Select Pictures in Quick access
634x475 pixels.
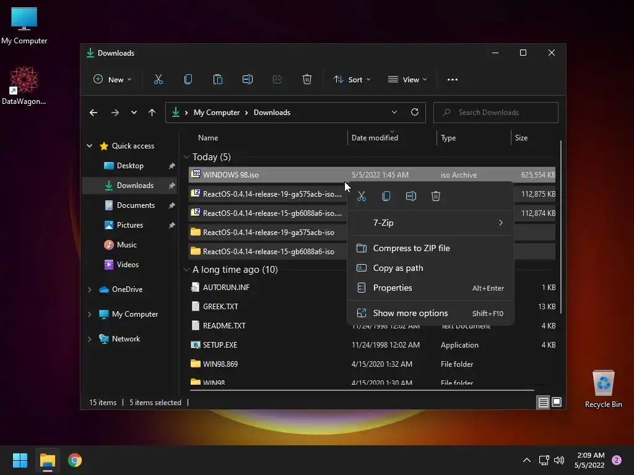point(130,225)
